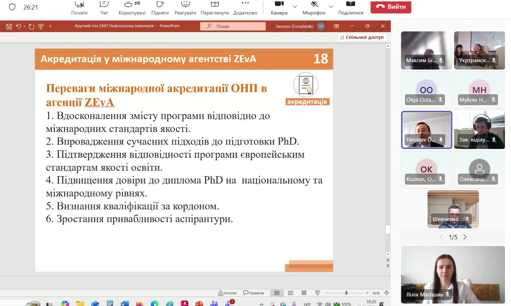
Task: Select Шевченко... participant video tile
Action: pyautogui.click(x=453, y=209)
